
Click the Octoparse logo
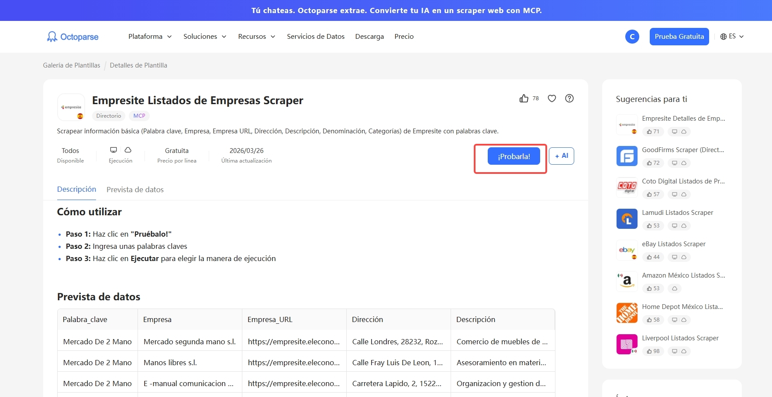point(72,37)
